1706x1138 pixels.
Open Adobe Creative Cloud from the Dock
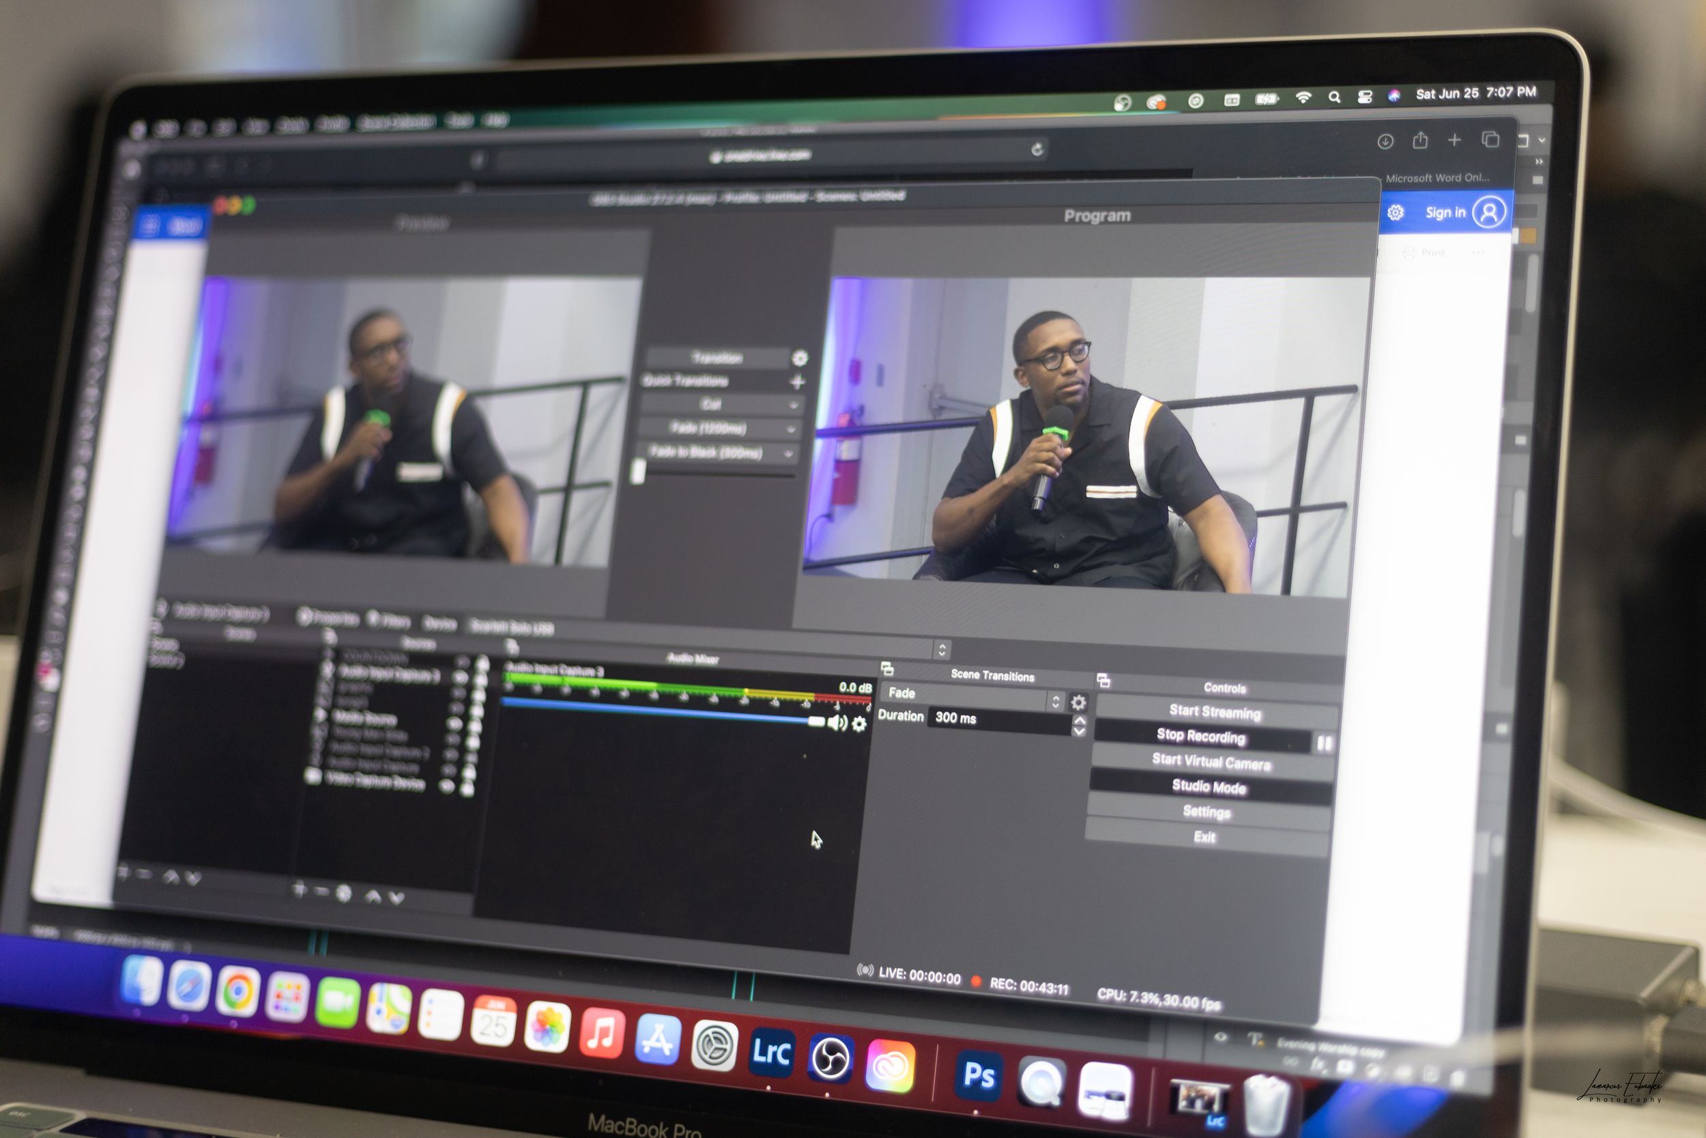tap(889, 1065)
